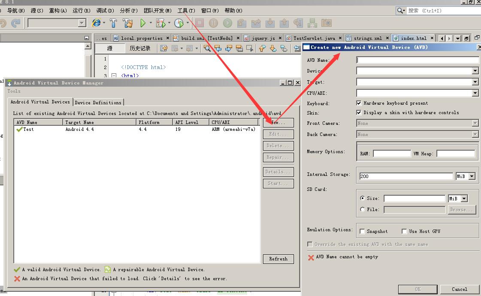Select the Test AVD row

[x=137, y=129]
